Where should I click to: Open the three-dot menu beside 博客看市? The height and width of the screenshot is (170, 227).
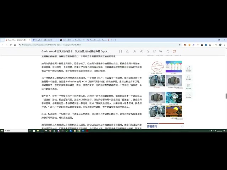tap(182, 126)
